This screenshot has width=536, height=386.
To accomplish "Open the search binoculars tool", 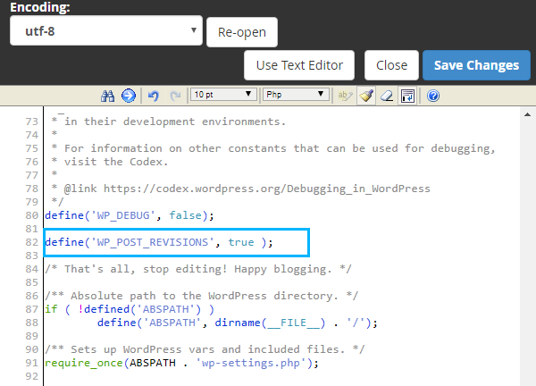I will pyautogui.click(x=108, y=96).
